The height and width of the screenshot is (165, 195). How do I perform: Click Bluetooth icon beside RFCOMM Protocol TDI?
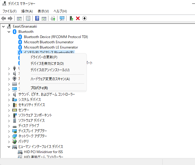click(x=20, y=37)
